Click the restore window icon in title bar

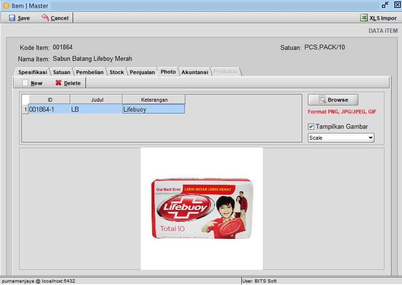click(385, 5)
